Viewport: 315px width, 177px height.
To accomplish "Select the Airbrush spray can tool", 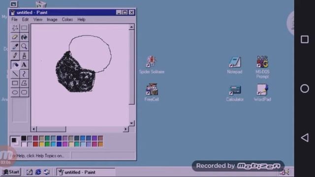I will (x=15, y=65).
